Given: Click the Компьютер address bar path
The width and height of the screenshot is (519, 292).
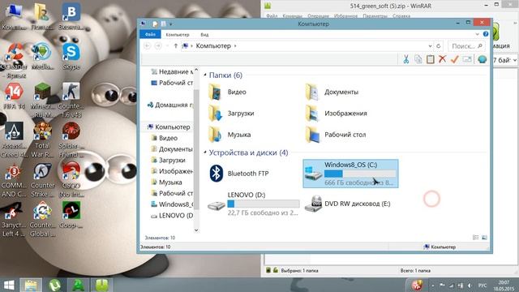Looking at the screenshot, I should [213, 46].
